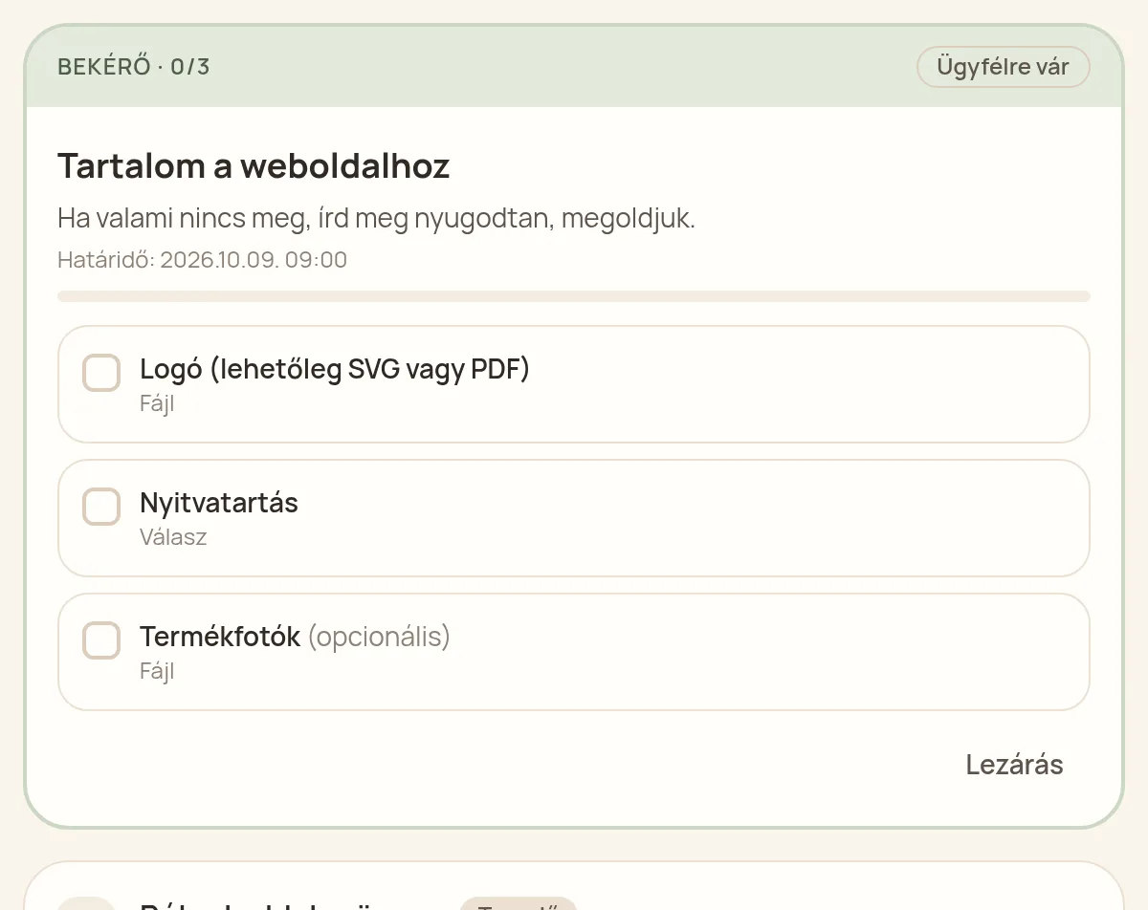Screen dimensions: 1148x910
Task: Click the Logó (lehetőleg SVG vagy PDF) title
Action: coord(335,369)
